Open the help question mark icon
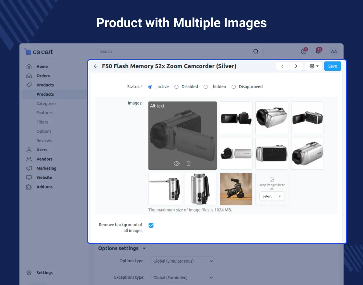The image size is (363, 285). tap(304, 51)
